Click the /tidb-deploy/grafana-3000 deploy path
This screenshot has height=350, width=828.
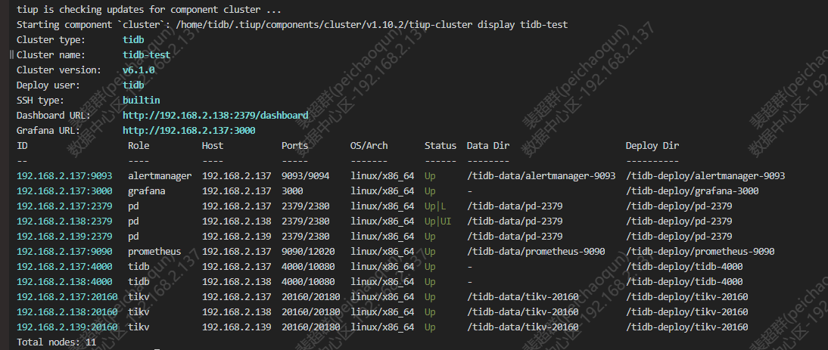click(x=692, y=190)
